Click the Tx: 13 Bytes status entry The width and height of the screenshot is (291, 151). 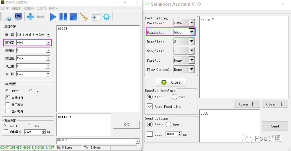[x=92, y=148]
